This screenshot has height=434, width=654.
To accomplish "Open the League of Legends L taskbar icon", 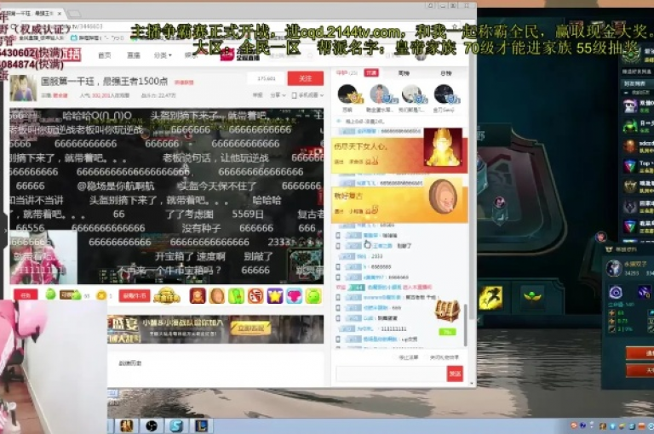I will 202,425.
